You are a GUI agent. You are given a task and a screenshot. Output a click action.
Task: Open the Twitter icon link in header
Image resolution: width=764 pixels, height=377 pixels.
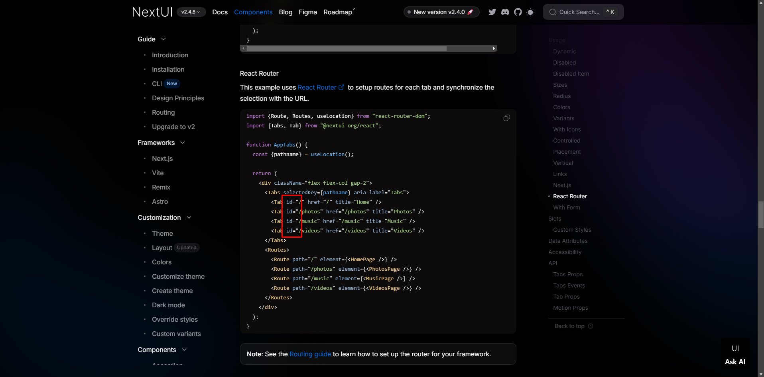pos(492,12)
